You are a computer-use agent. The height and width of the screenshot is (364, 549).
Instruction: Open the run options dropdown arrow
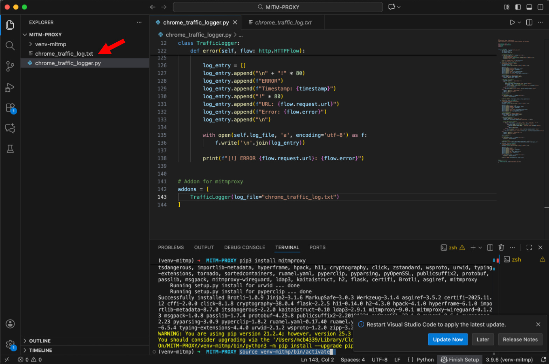[519, 22]
